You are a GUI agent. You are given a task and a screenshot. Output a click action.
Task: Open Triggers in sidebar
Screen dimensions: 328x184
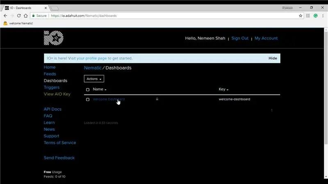pos(52,87)
